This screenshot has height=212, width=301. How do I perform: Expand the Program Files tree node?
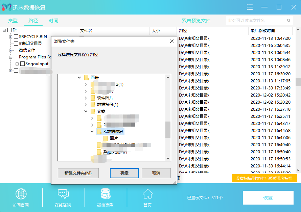coord(10,57)
